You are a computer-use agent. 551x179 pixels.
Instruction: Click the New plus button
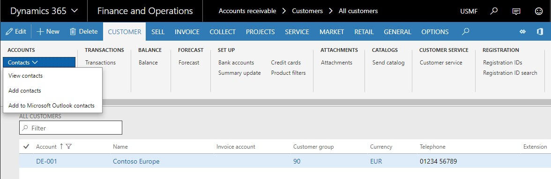click(48, 31)
